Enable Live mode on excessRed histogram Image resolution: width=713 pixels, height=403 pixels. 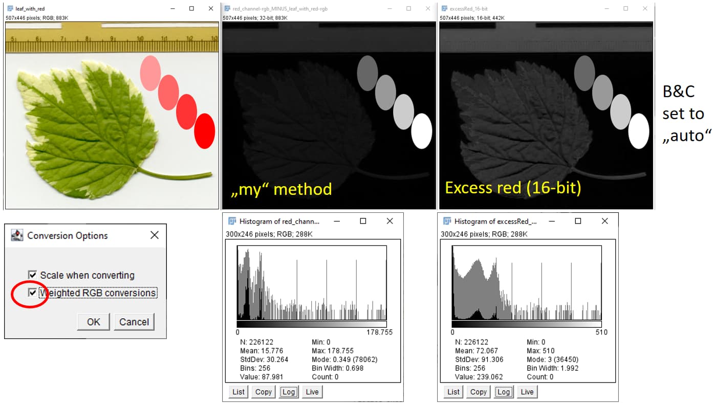coord(527,391)
